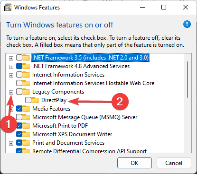Collapse the Legacy Components tree node

coord(11,92)
